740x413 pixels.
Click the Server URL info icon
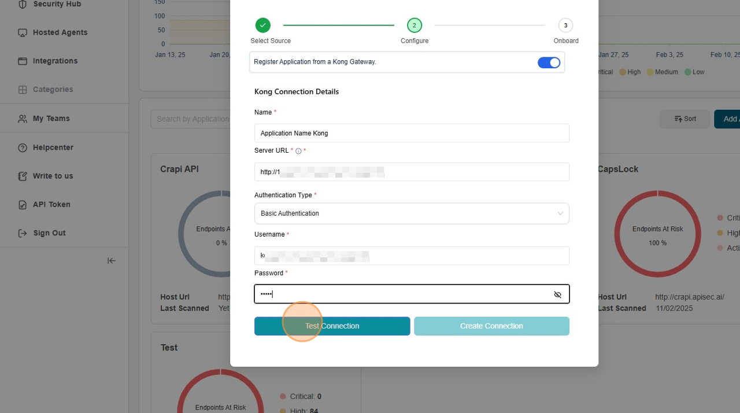(x=298, y=151)
